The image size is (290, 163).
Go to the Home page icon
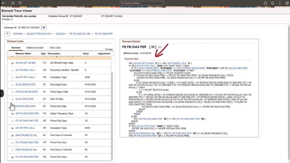pyautogui.click(x=265, y=3)
